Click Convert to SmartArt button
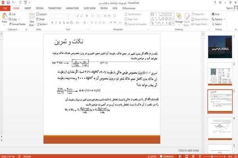Screen dimensions: 238x158 pyautogui.click(x=136, y=24)
